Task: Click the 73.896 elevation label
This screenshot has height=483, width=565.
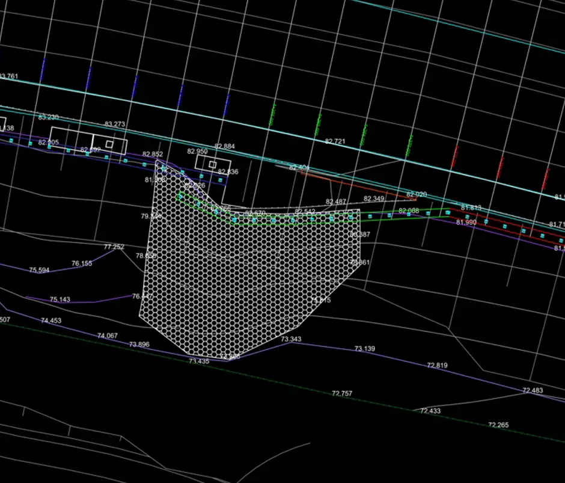Action: [139, 345]
